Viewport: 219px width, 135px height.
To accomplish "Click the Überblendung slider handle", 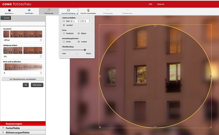I will click(85, 50).
